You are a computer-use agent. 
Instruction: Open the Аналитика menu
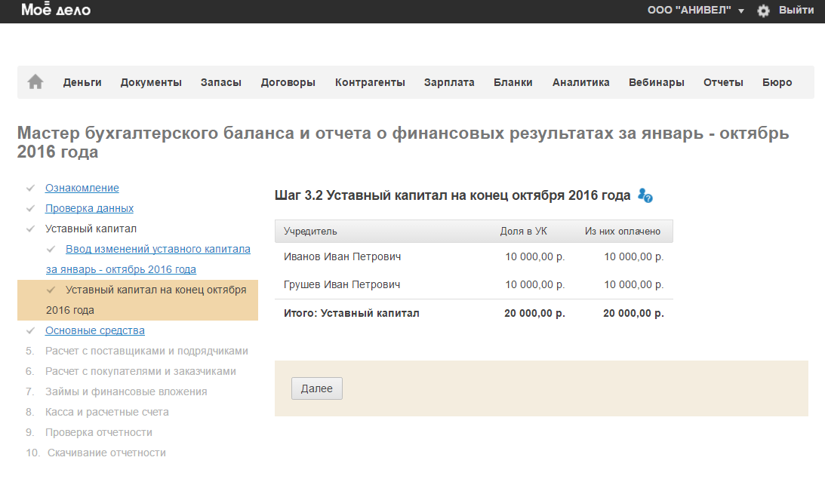pos(581,82)
